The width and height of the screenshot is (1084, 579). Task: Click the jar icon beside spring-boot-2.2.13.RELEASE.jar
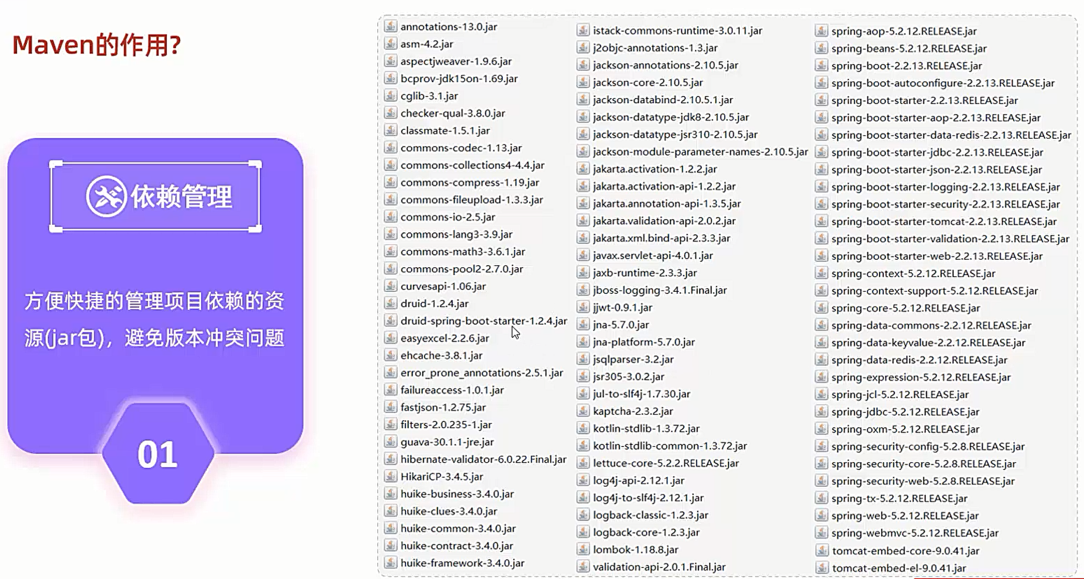[x=822, y=65]
